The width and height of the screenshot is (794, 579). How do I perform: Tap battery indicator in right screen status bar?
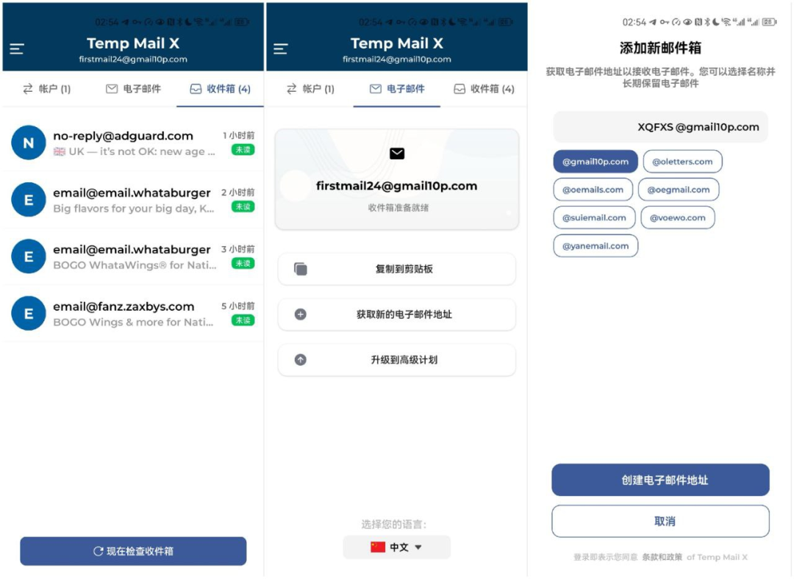[x=769, y=22]
